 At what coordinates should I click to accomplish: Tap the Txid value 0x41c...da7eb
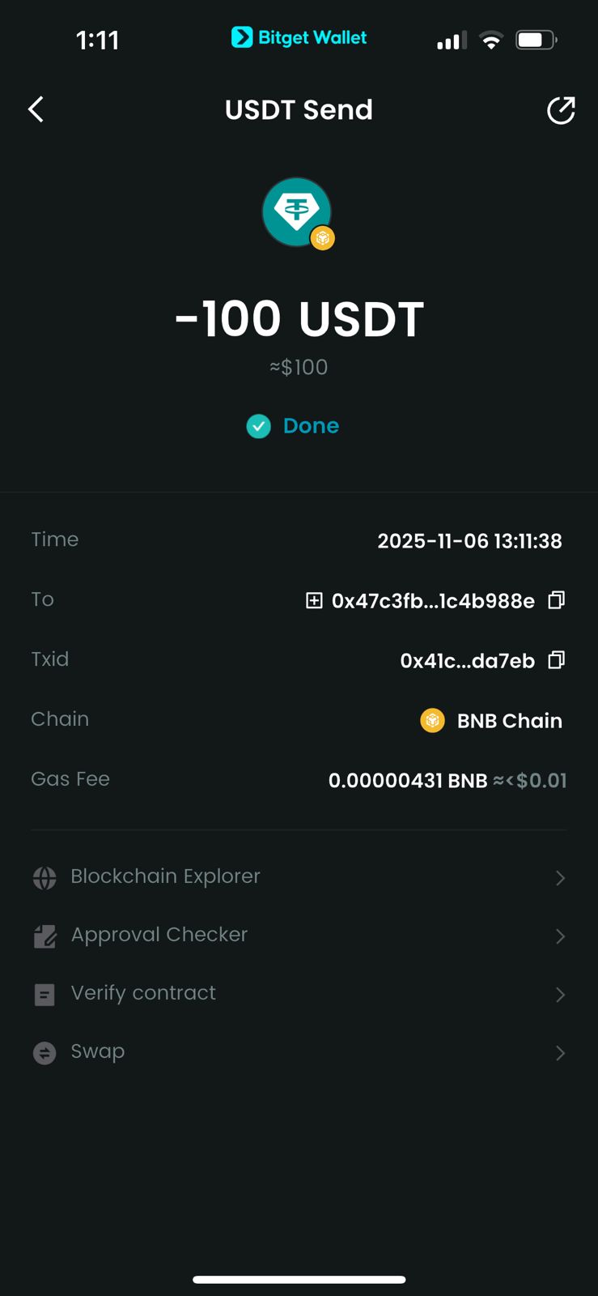click(x=467, y=661)
